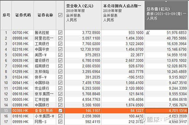Select stock code 01288.HK
189x125 pixels.
point(20,88)
